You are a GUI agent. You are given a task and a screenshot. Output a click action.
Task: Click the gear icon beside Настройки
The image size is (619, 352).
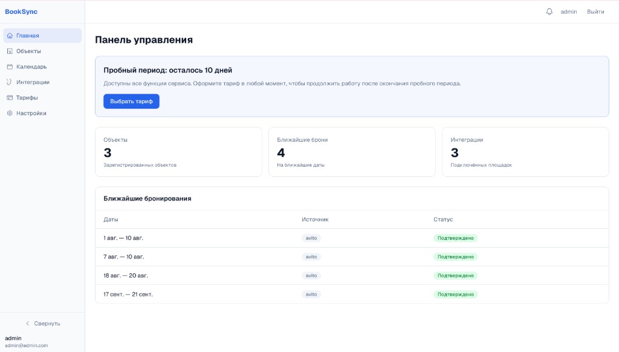click(x=10, y=113)
